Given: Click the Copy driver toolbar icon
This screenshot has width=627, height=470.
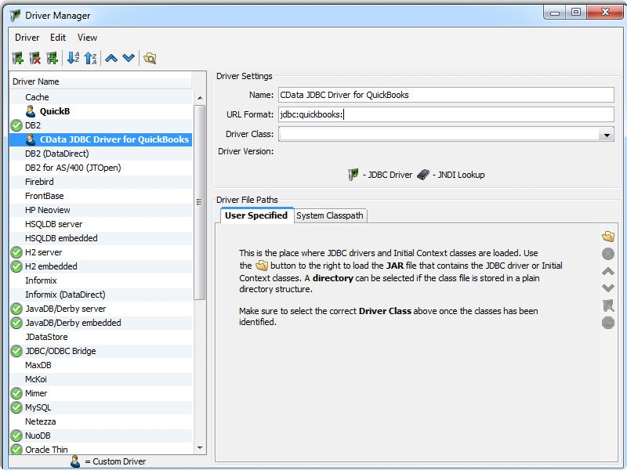Looking at the screenshot, I should pyautogui.click(x=52, y=58).
